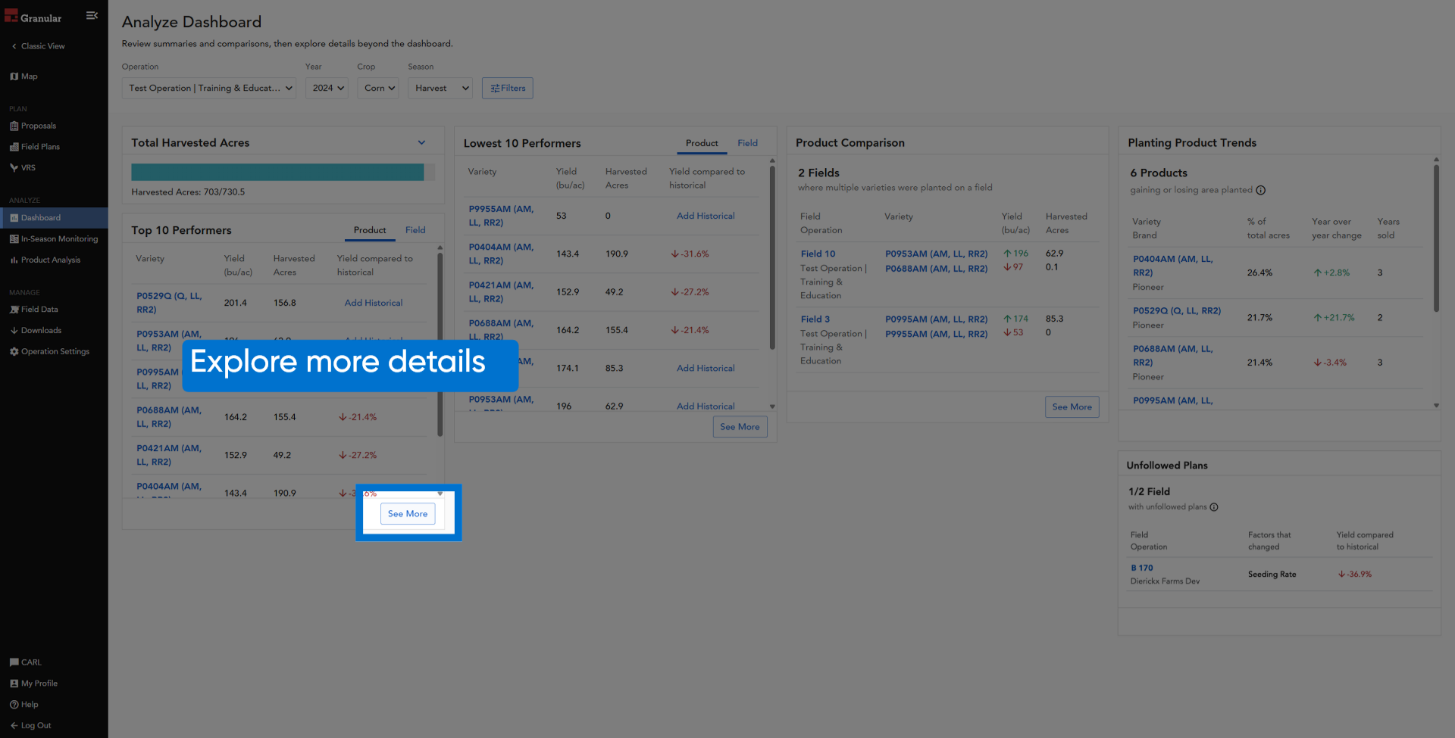This screenshot has height=738, width=1455.
Task: Click scroll up arrow in Lowest 10 Performers
Action: pyautogui.click(x=772, y=161)
